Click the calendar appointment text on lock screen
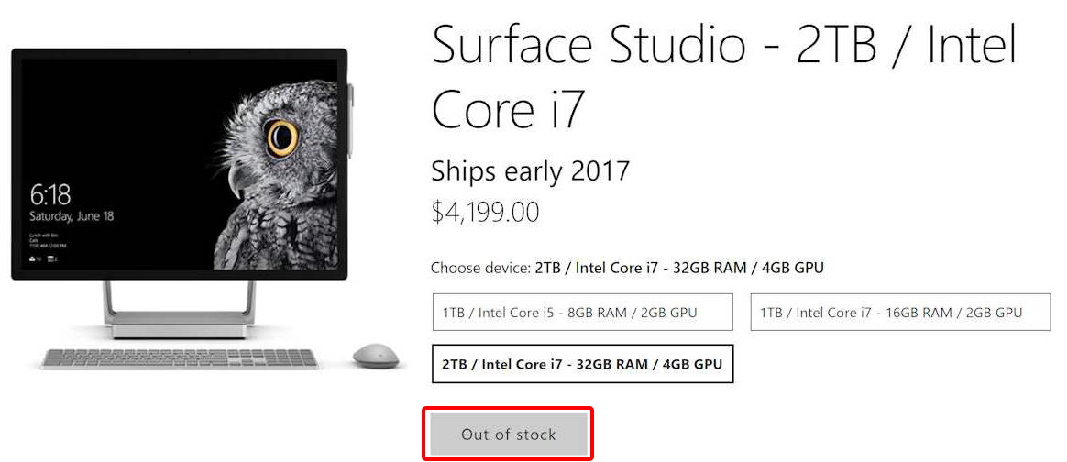1067x462 pixels. 48,239
